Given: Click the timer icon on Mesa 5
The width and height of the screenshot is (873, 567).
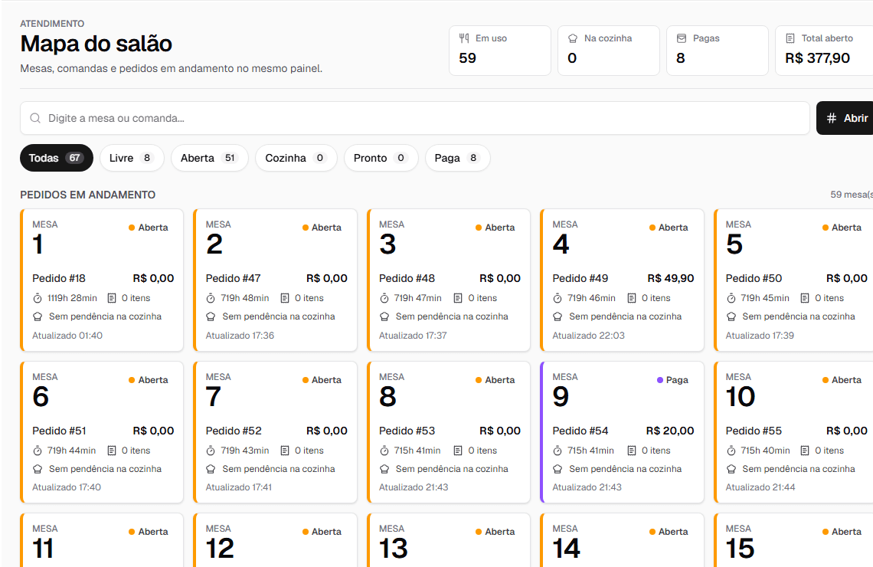Looking at the screenshot, I should (x=731, y=299).
